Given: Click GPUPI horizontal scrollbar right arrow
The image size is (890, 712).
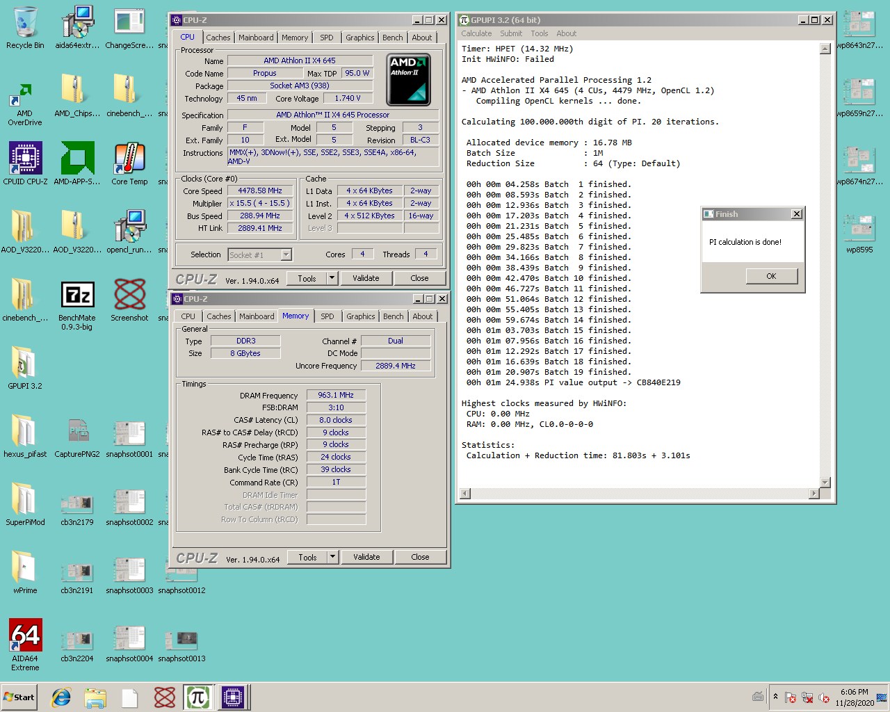Looking at the screenshot, I should click(814, 494).
